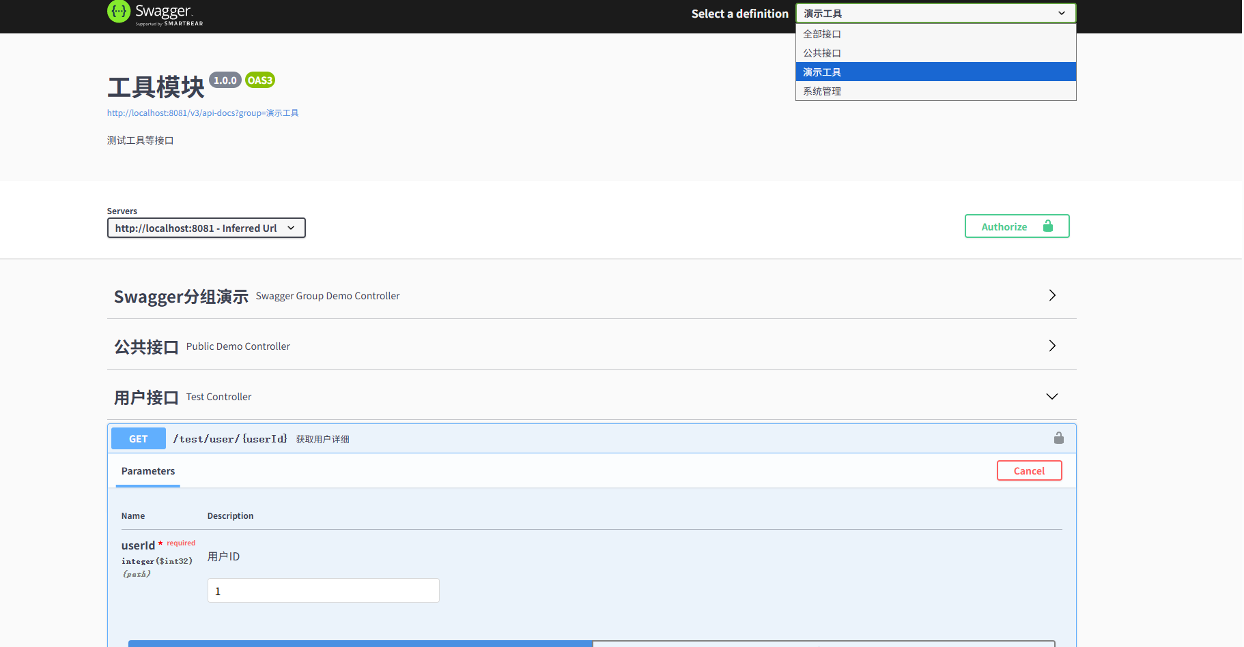Choose 全部接口 from the definition list
Screen dimensions: 1244x647
(x=935, y=34)
